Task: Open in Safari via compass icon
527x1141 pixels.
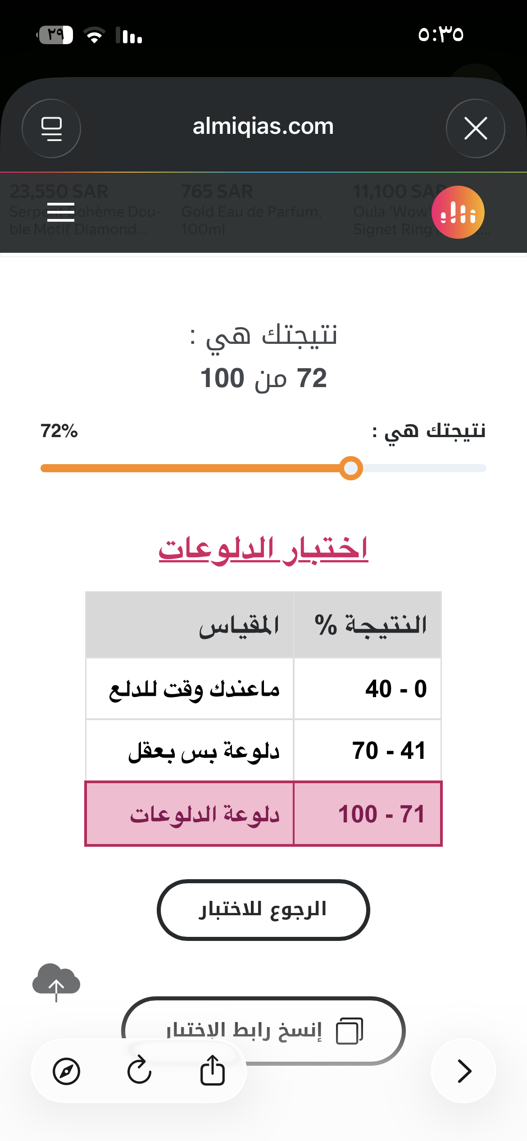Action: pos(66,1071)
